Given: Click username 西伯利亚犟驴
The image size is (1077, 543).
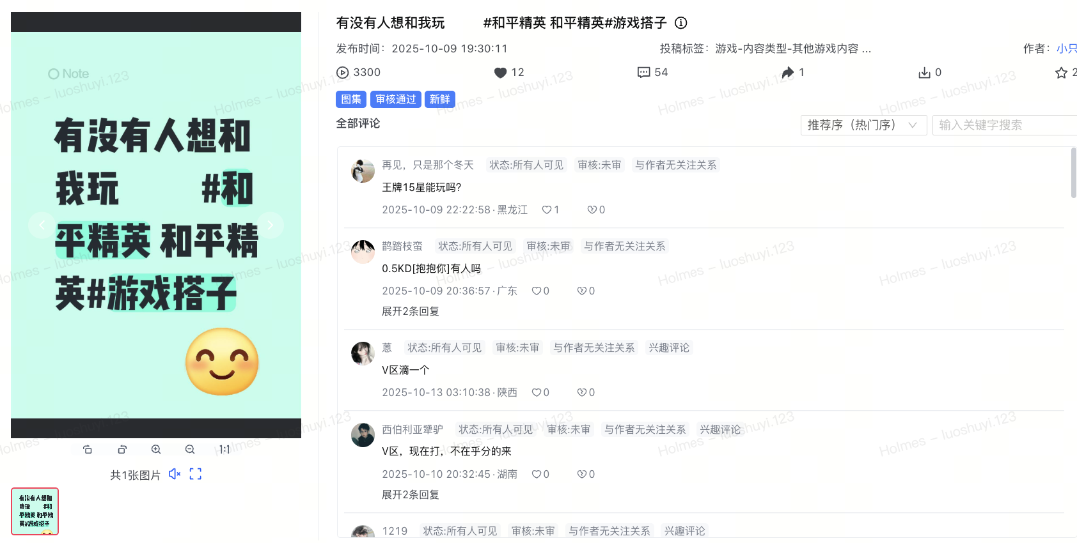Looking at the screenshot, I should pyautogui.click(x=413, y=430).
